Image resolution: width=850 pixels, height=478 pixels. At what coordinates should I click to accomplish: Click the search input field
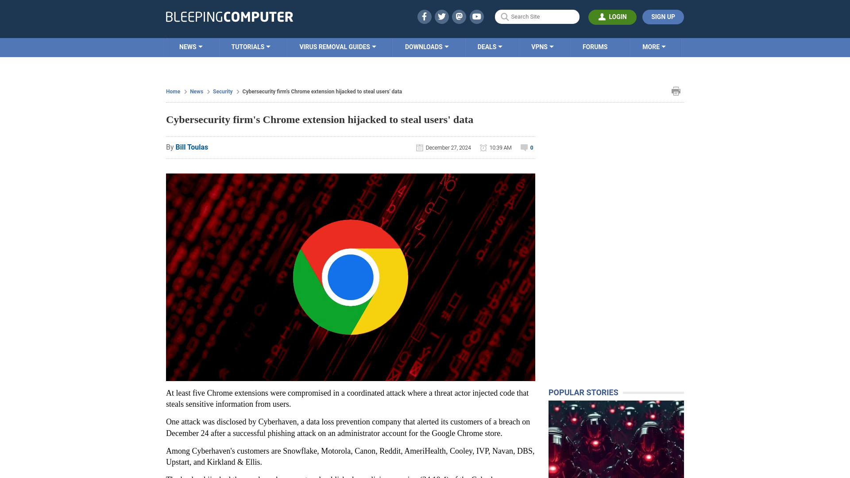[537, 16]
